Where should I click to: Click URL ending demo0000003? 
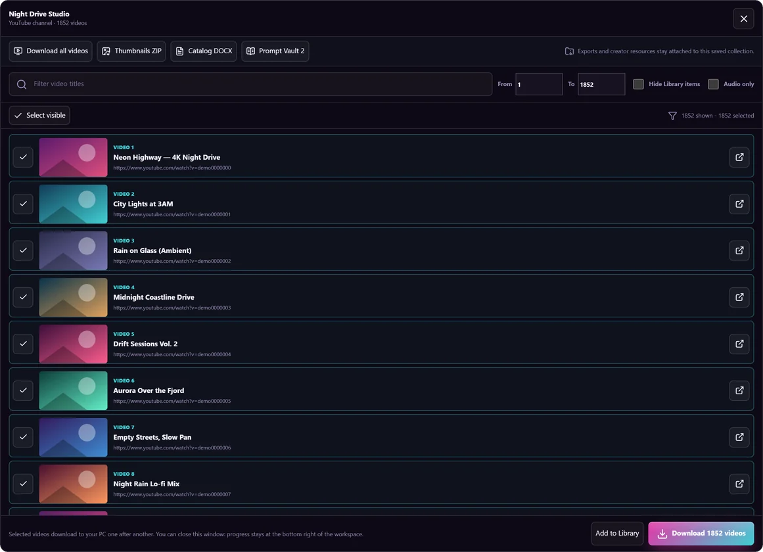click(x=172, y=308)
